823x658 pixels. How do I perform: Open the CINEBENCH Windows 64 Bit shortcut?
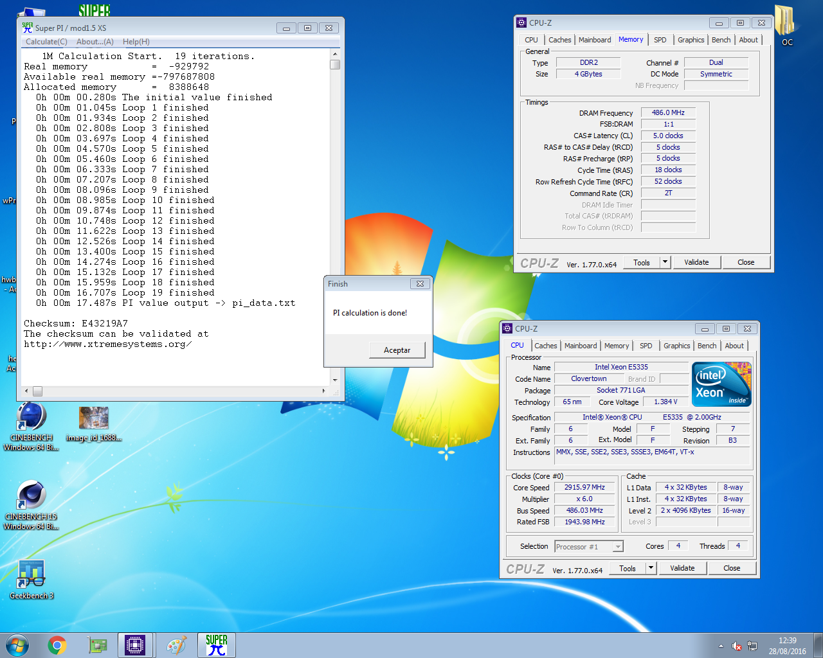[x=31, y=427]
